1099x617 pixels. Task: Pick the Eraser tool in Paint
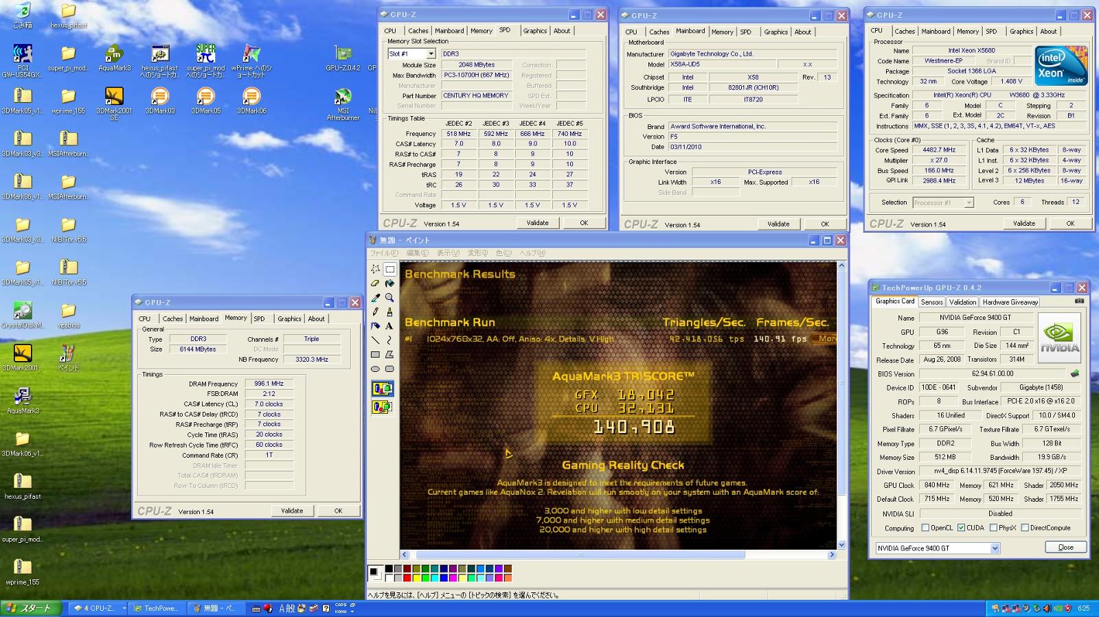point(376,283)
